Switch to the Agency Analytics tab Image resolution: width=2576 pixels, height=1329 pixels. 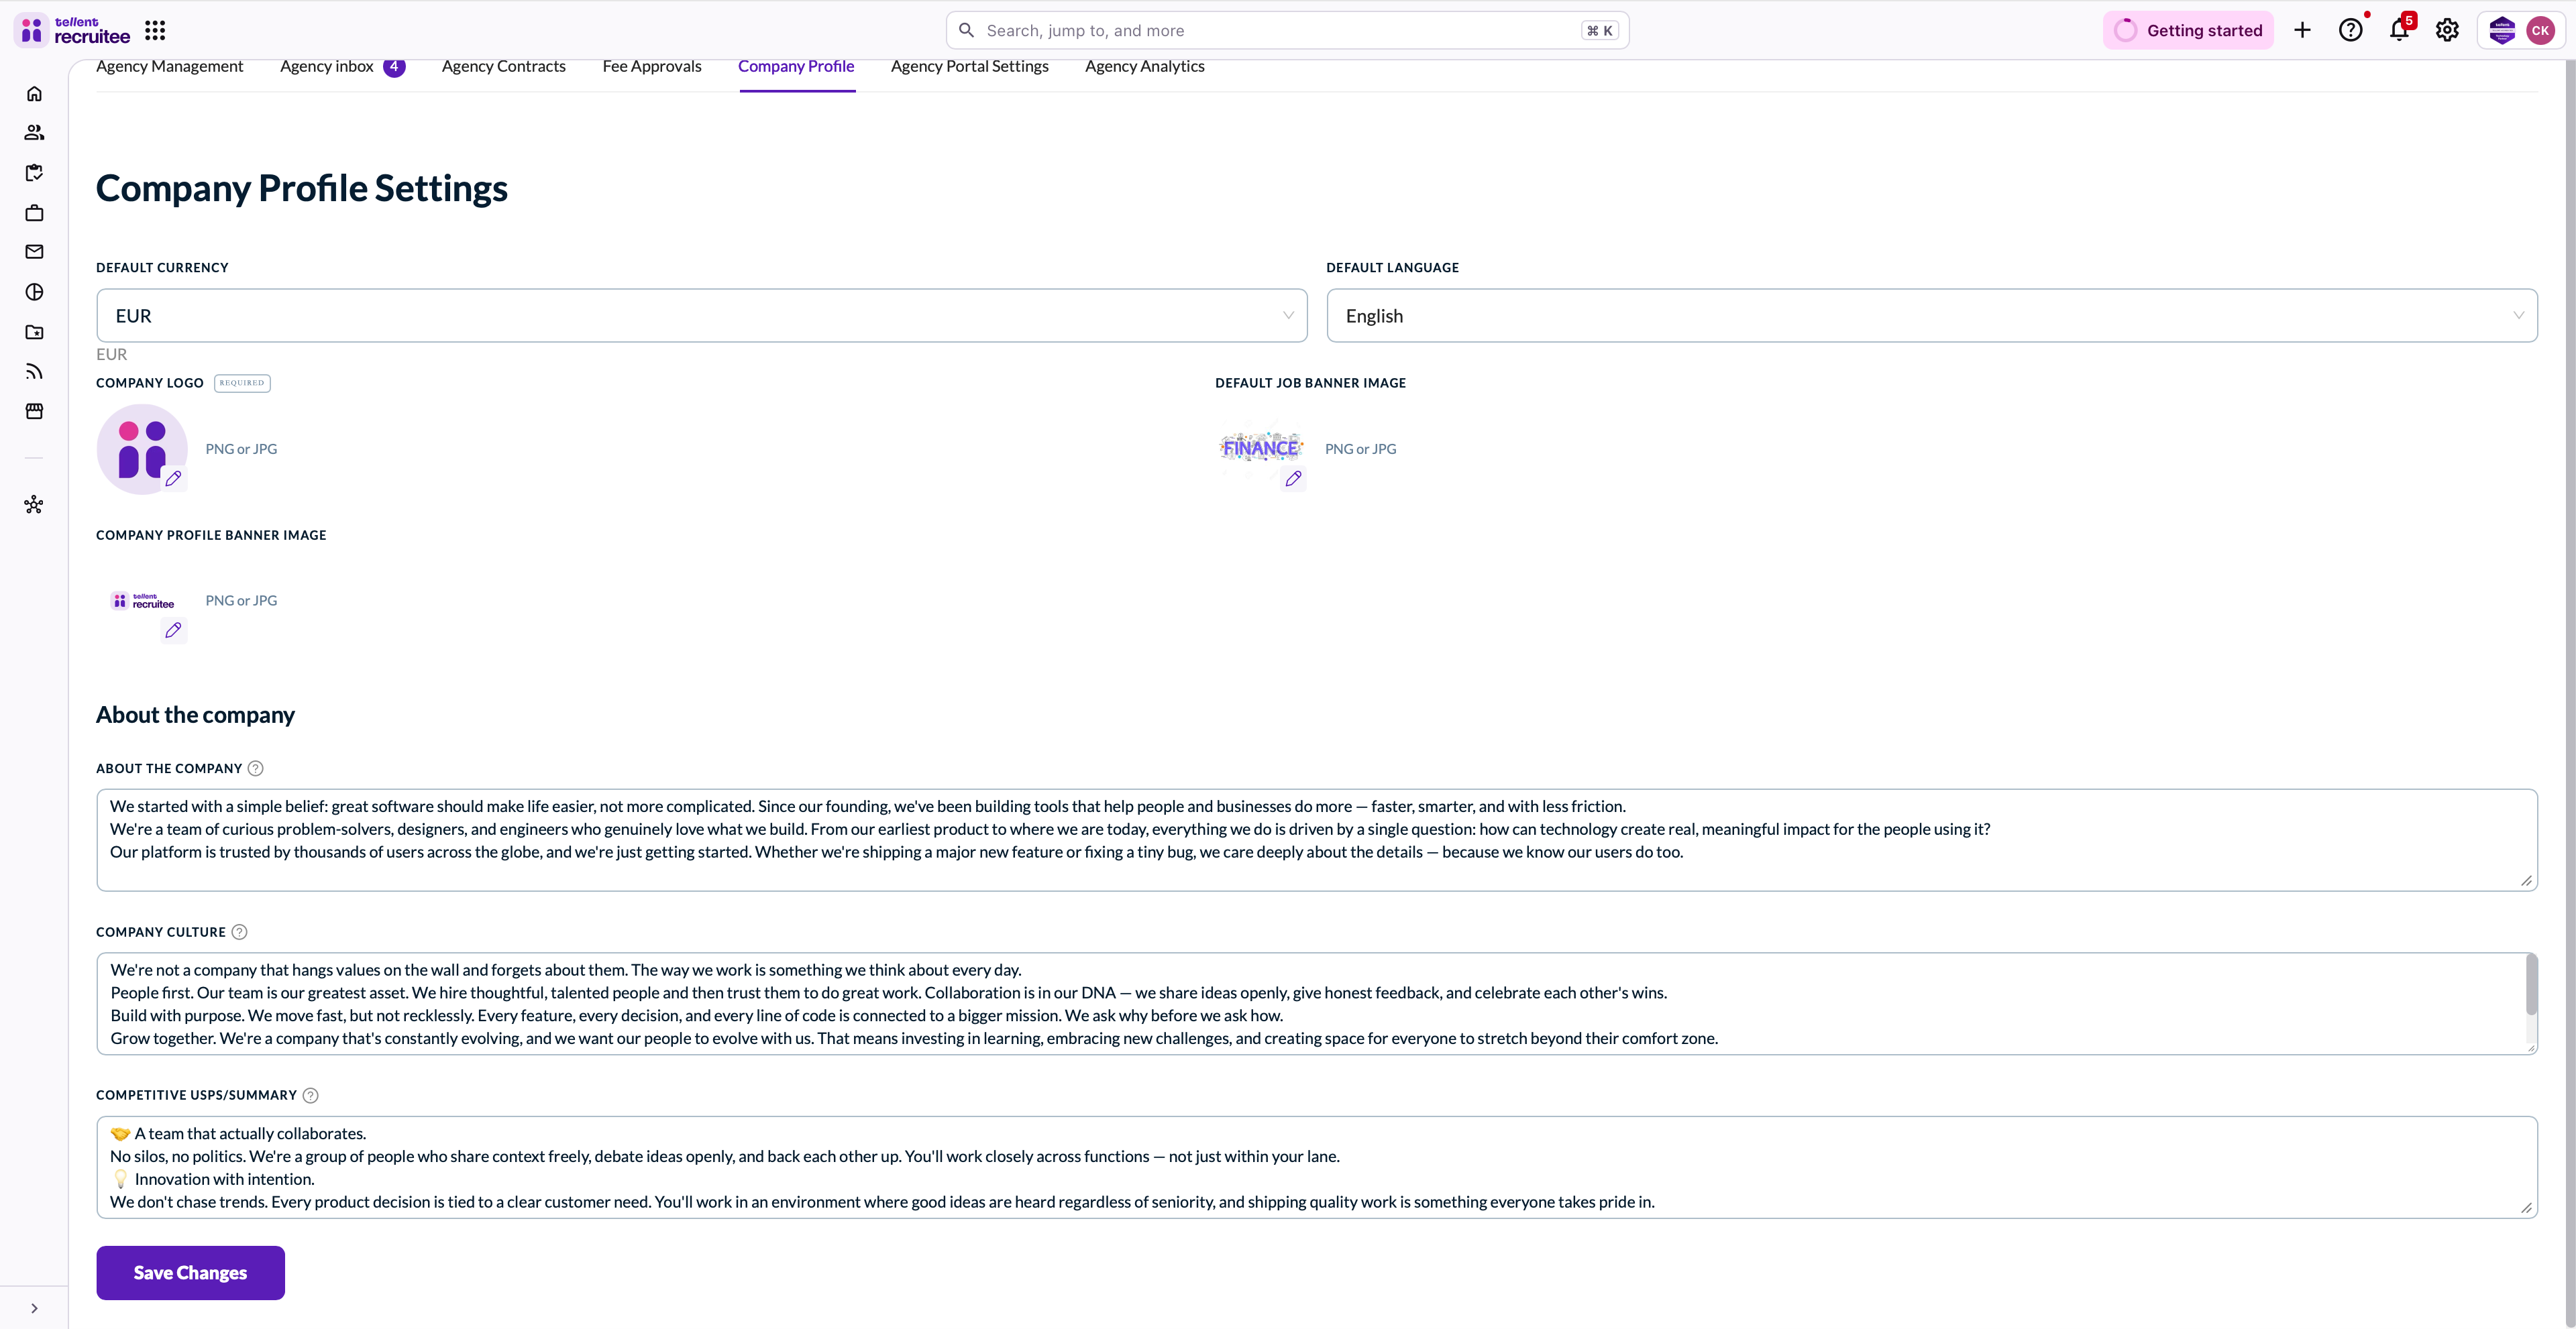pos(1145,66)
